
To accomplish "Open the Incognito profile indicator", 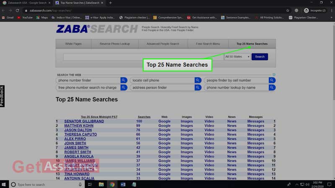I will pyautogui.click(x=315, y=10).
